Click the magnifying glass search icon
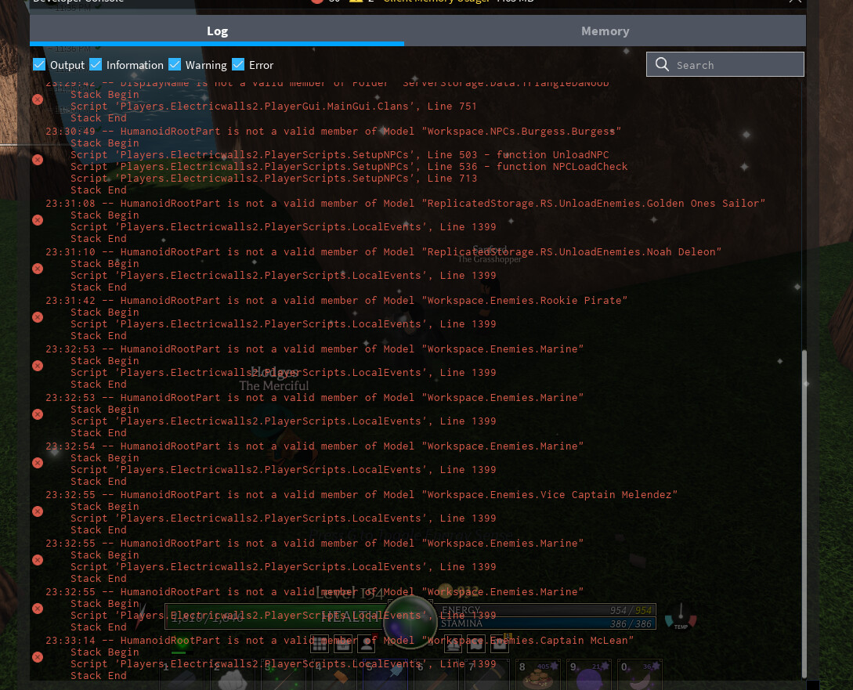This screenshot has width=853, height=690. click(x=663, y=65)
